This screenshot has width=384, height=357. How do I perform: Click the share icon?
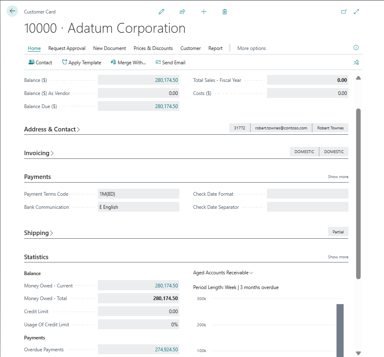[x=182, y=11]
